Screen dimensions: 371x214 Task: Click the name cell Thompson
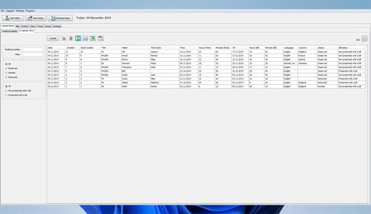point(136,67)
